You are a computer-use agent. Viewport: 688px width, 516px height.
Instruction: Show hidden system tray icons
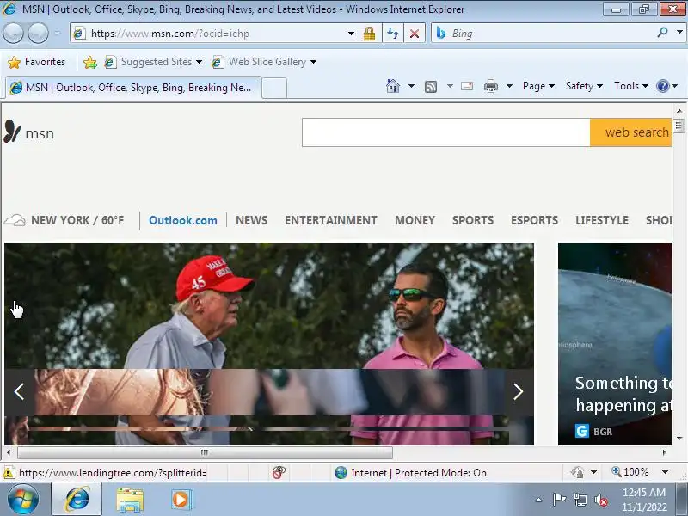pos(539,500)
